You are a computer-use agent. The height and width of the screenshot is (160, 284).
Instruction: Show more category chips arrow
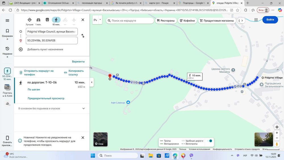point(242,21)
